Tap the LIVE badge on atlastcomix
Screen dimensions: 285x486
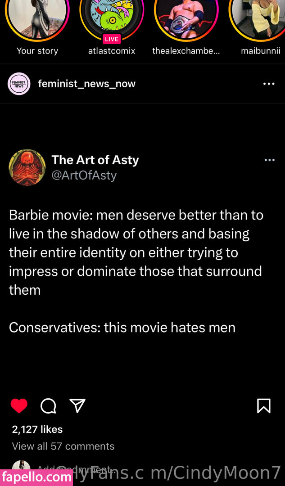pos(112,39)
